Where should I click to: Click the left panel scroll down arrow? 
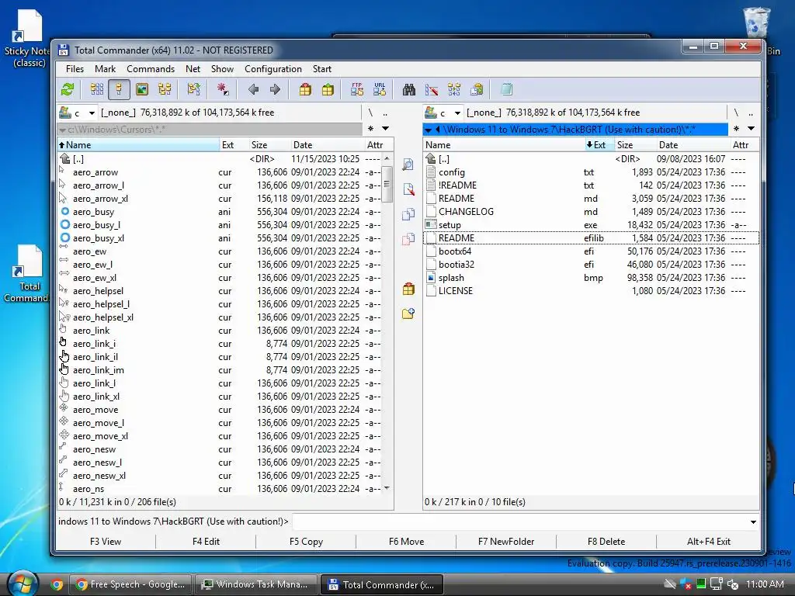coord(387,488)
